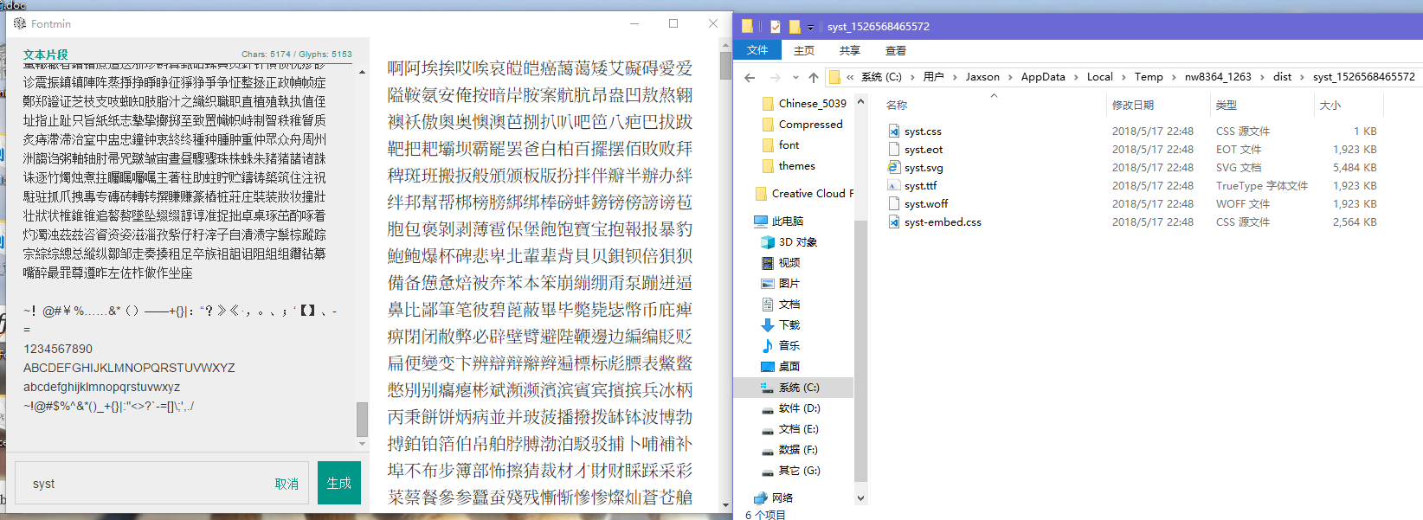This screenshot has width=1423, height=520.
Task: Click the syst.css file icon
Action: click(x=894, y=131)
